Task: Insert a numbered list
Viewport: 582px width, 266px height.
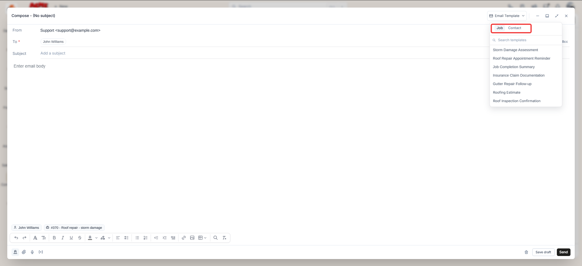Action: pos(145,238)
